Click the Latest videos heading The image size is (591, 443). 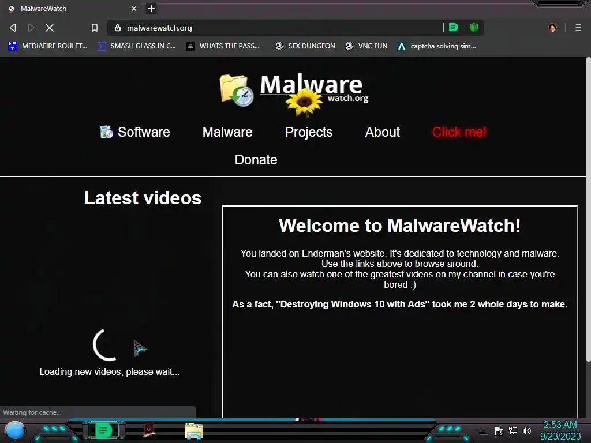[143, 198]
